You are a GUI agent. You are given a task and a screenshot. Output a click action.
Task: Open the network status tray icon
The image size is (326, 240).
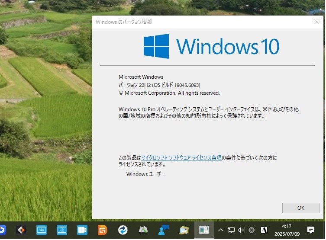tap(231, 230)
